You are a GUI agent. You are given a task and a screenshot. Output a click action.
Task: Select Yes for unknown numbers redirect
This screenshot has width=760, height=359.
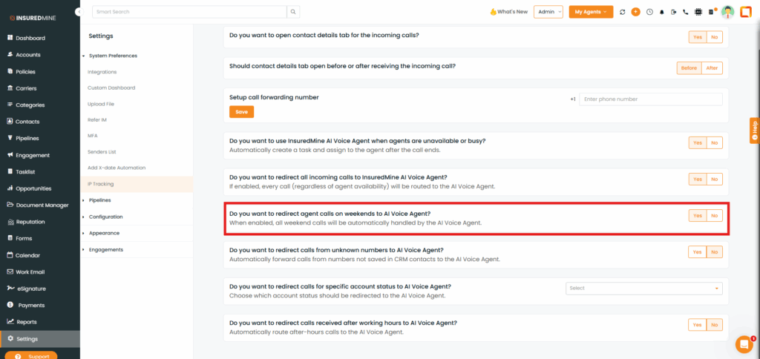698,252
